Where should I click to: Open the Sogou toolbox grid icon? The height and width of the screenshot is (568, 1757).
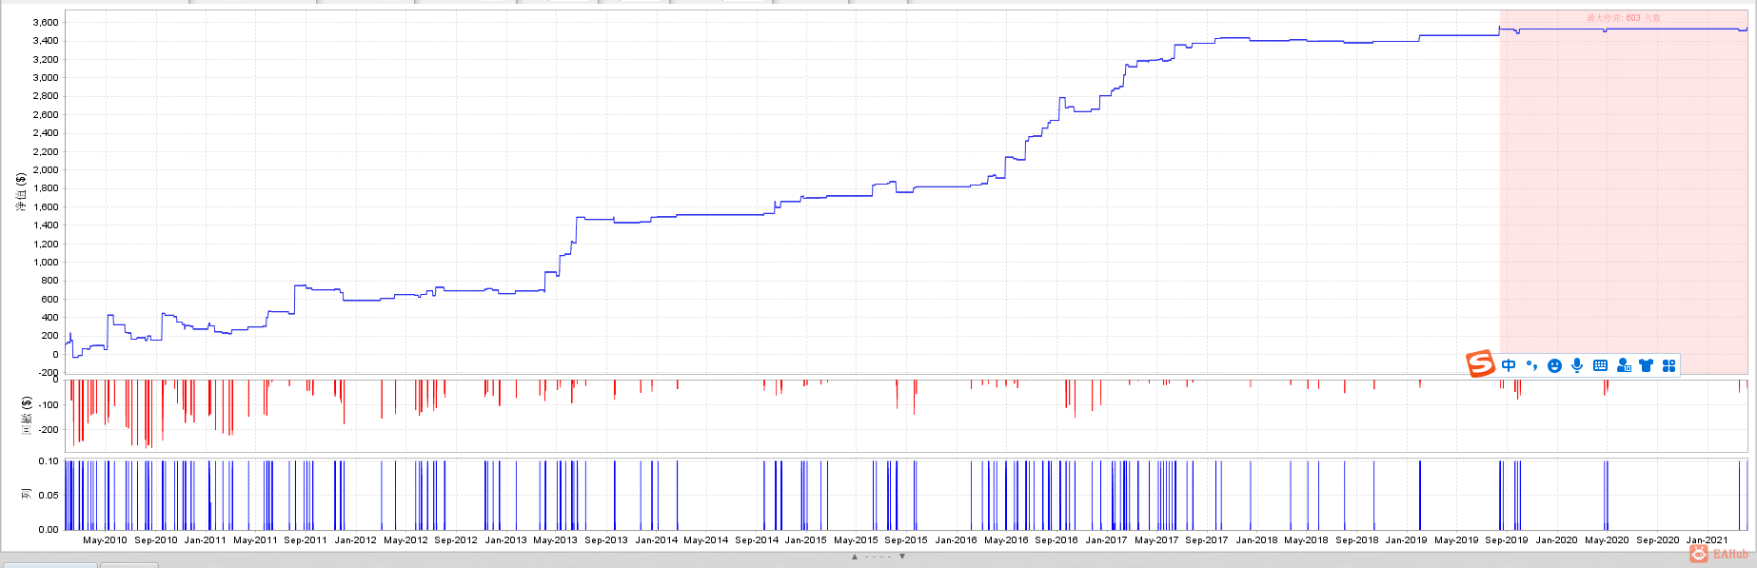[x=1668, y=365]
